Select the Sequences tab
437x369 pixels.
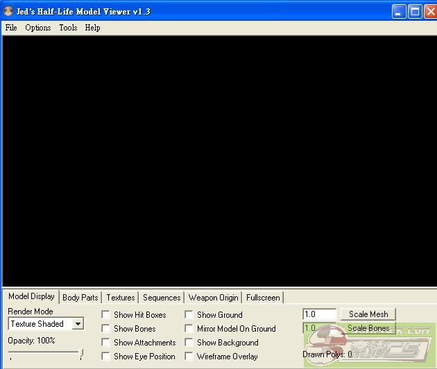[x=162, y=298]
